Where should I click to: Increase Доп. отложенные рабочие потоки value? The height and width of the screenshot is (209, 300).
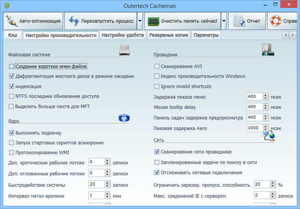tap(107, 171)
